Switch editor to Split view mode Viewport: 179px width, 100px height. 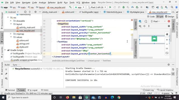pos(160,17)
